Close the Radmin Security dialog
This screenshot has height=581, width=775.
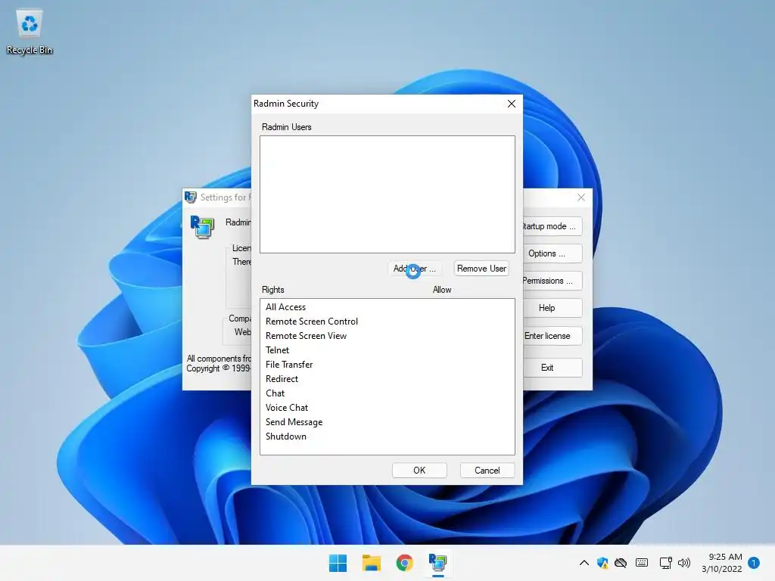coord(512,104)
